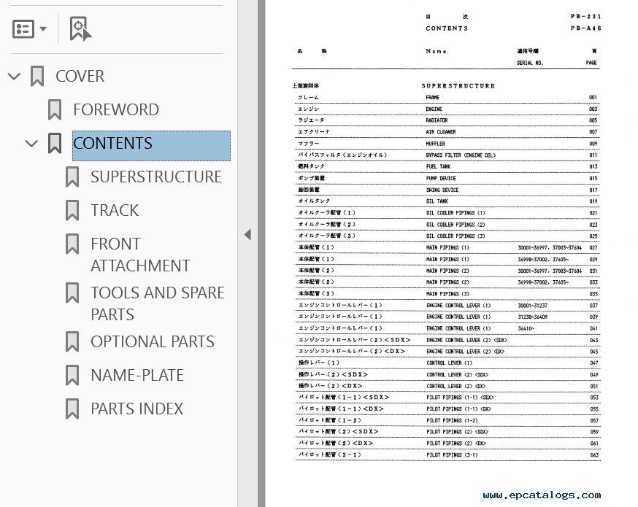This screenshot has height=507, width=638.
Task: Open the PARTS INDEX bookmark
Action: pos(137,409)
